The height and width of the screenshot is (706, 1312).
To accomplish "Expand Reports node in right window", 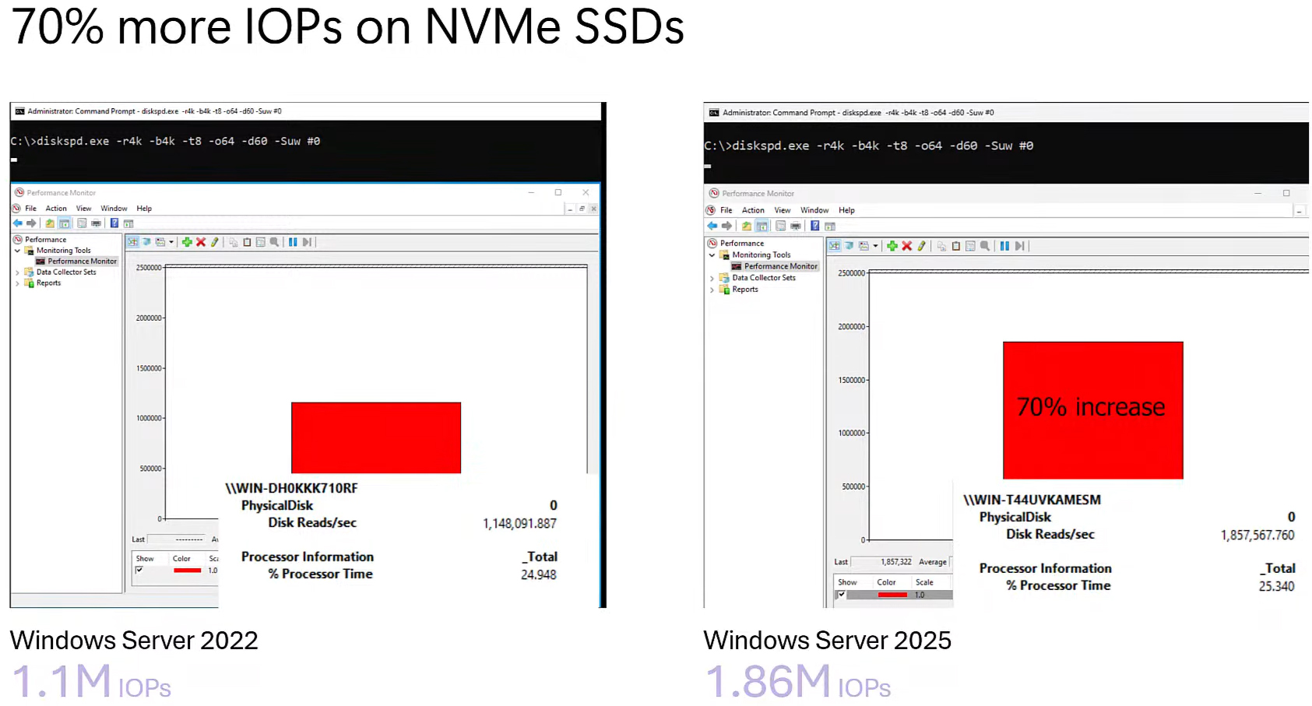I will tap(712, 290).
